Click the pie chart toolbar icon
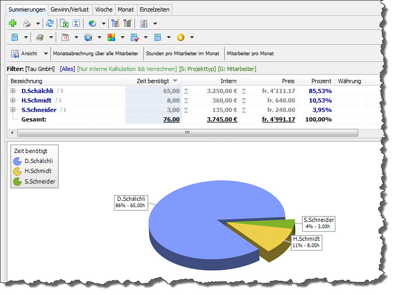Viewport: 395px width, 295px height. 92,24
